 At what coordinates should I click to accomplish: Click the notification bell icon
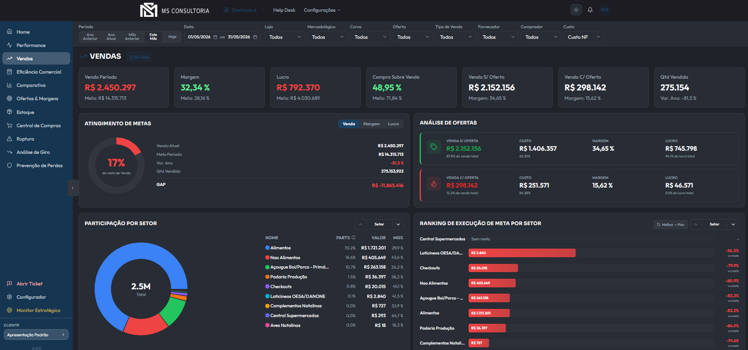[590, 10]
